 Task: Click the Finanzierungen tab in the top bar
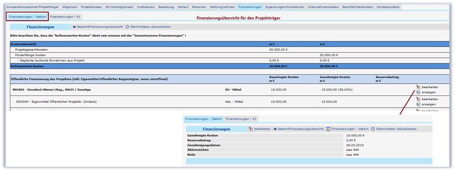[250, 7]
